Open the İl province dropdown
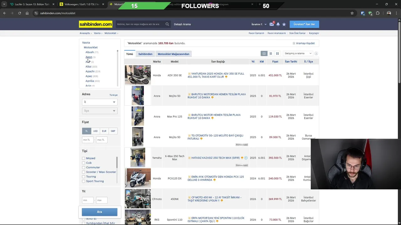The image size is (401, 225). coord(100,102)
